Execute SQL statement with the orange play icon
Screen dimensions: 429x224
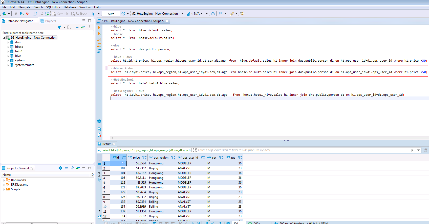point(99,28)
